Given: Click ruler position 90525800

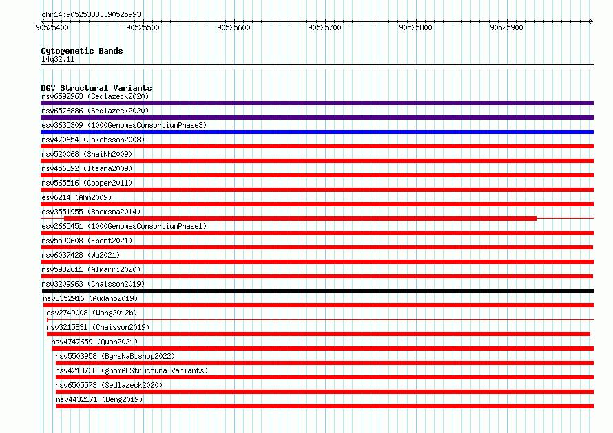Looking at the screenshot, I should (x=415, y=27).
